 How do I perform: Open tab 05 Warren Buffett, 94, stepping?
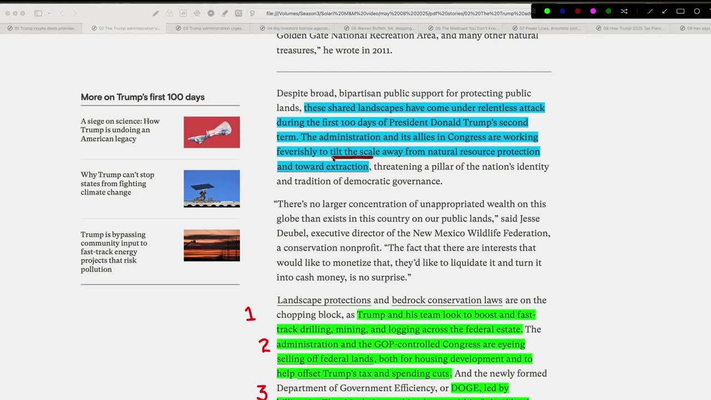click(x=375, y=28)
